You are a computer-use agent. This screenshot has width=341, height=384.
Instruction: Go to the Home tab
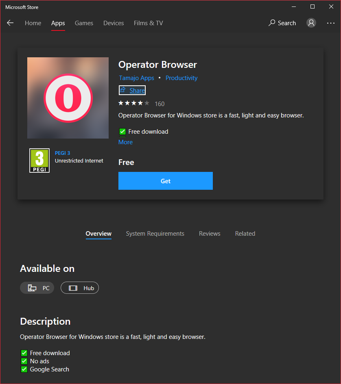[33, 23]
